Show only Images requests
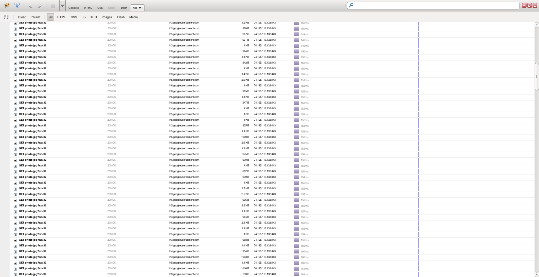The image size is (539, 277). [107, 17]
